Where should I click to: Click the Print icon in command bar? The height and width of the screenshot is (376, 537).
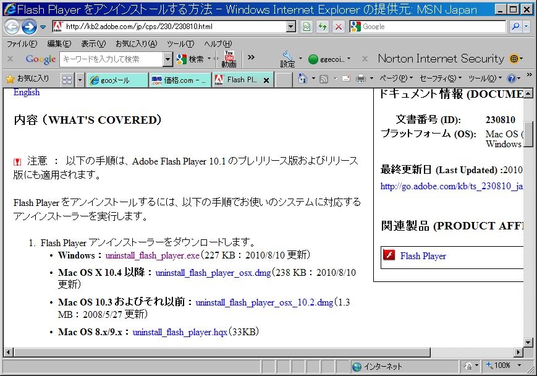360,79
